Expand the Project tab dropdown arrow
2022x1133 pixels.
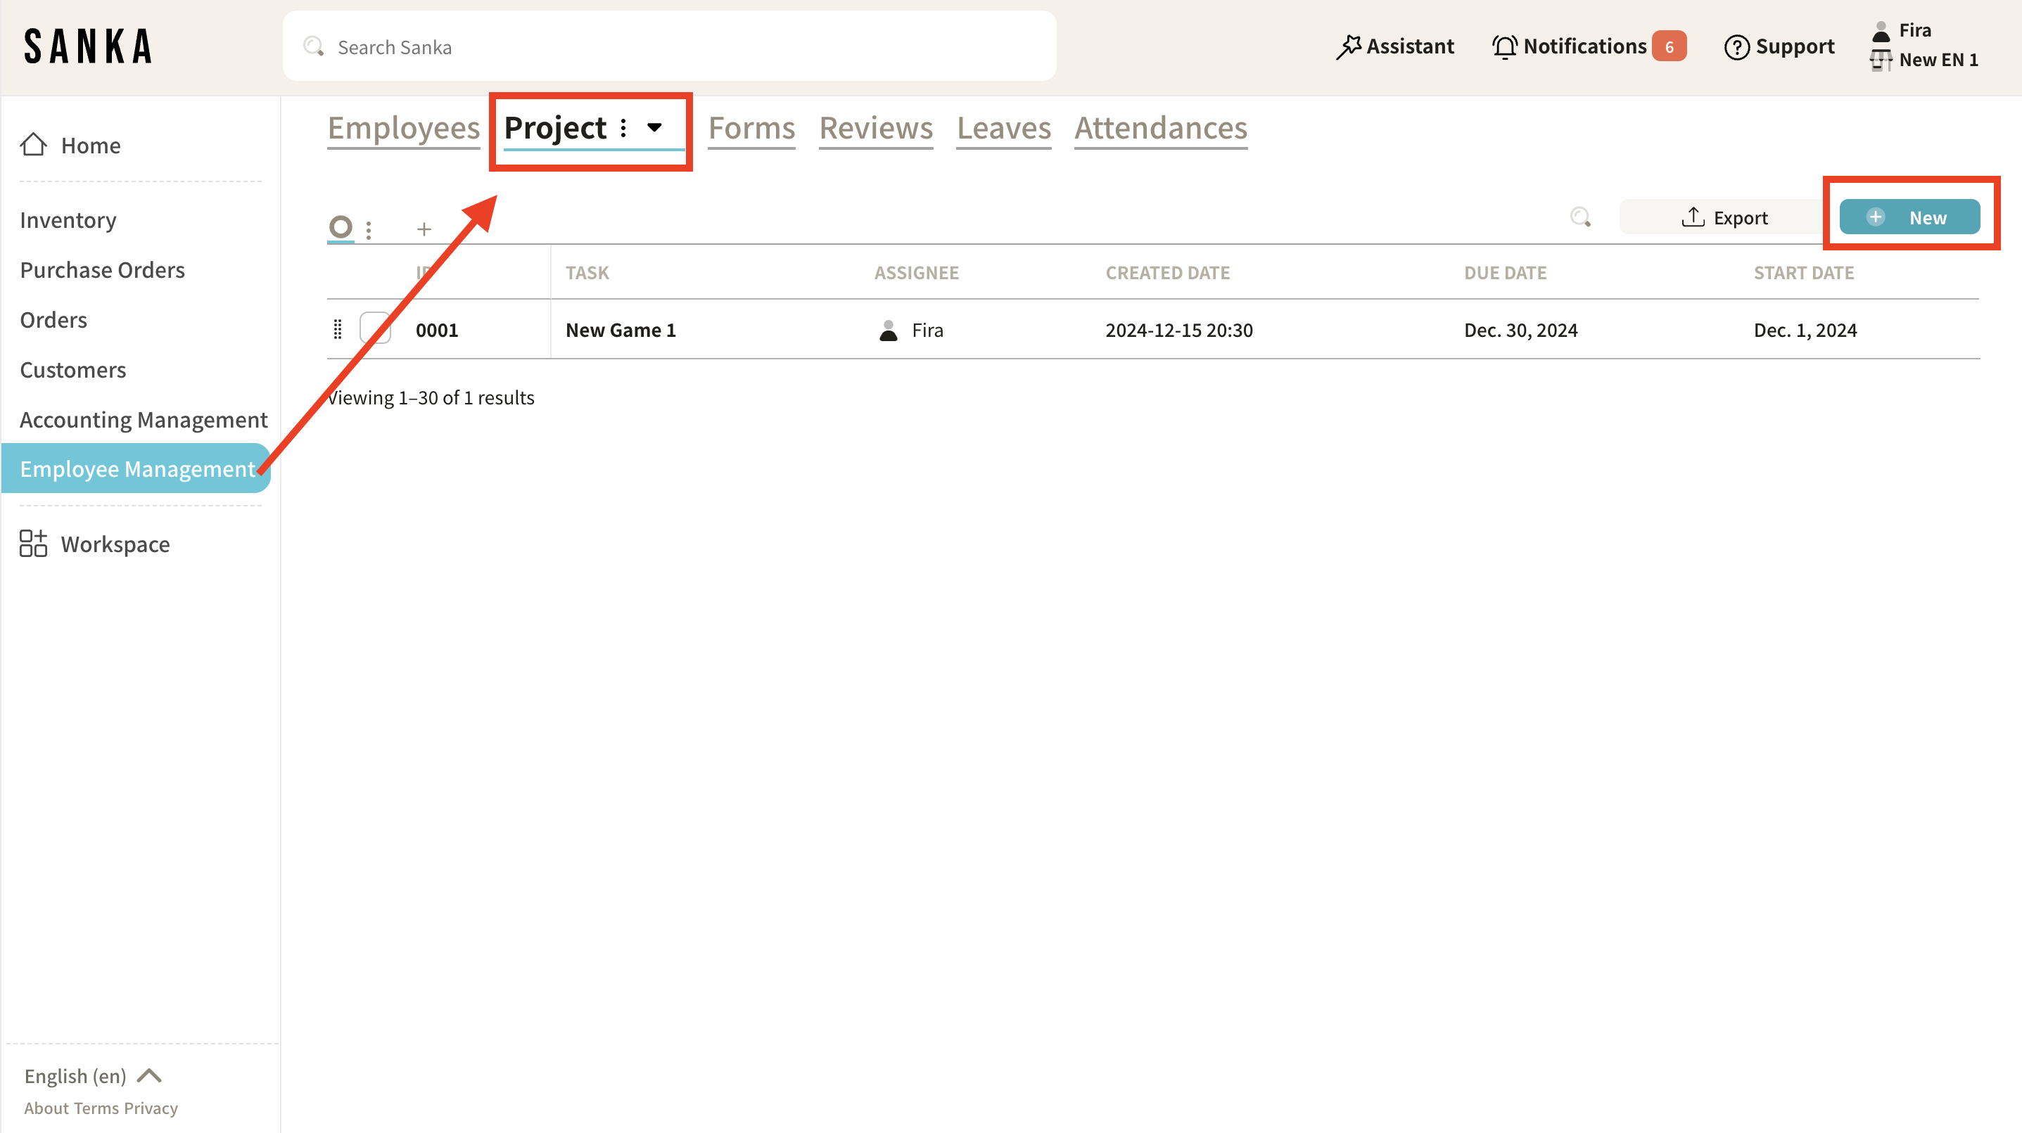click(654, 128)
